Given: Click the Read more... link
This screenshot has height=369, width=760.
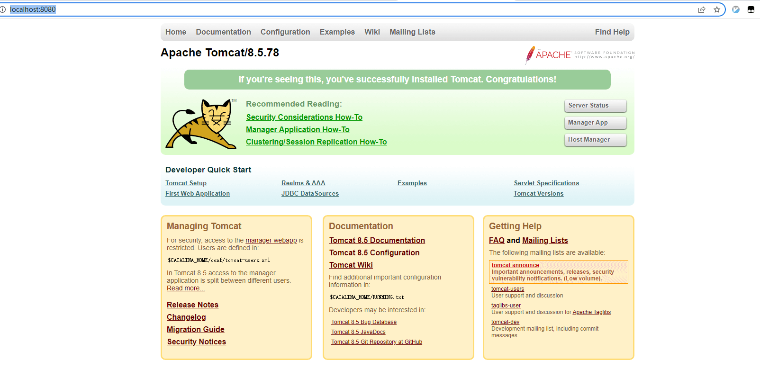Looking at the screenshot, I should 186,288.
